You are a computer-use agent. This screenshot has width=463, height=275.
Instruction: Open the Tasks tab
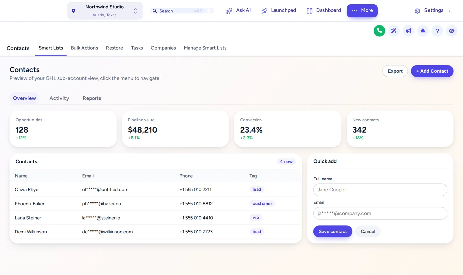pyautogui.click(x=137, y=48)
